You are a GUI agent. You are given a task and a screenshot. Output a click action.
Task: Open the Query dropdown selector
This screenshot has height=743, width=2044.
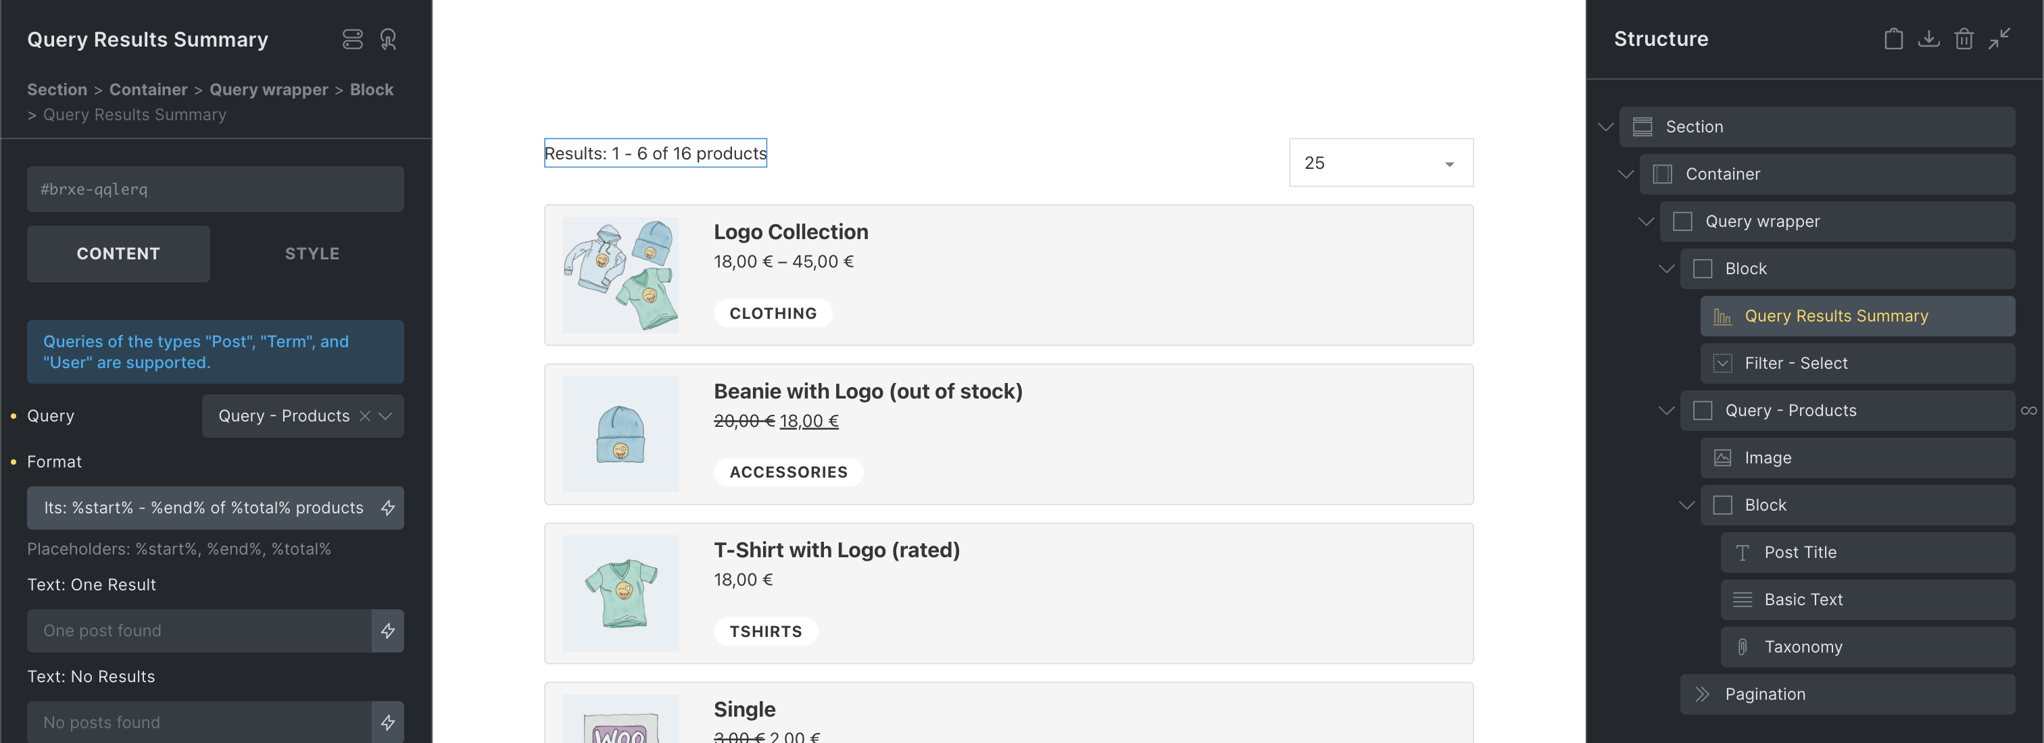(x=386, y=415)
